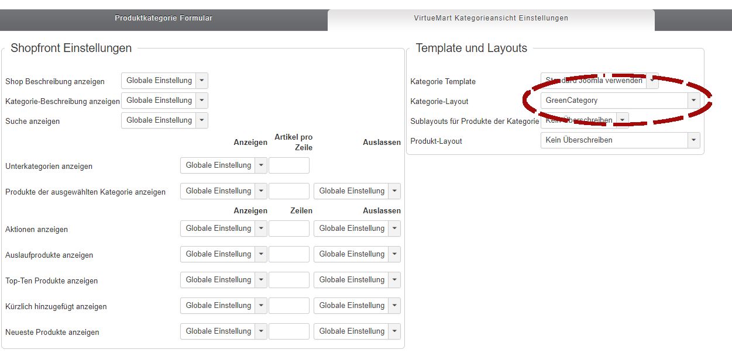Open Kürzlich hinzugefügt anzeigen Anzeigen dropdown
The width and height of the screenshot is (732, 360).
(224, 306)
